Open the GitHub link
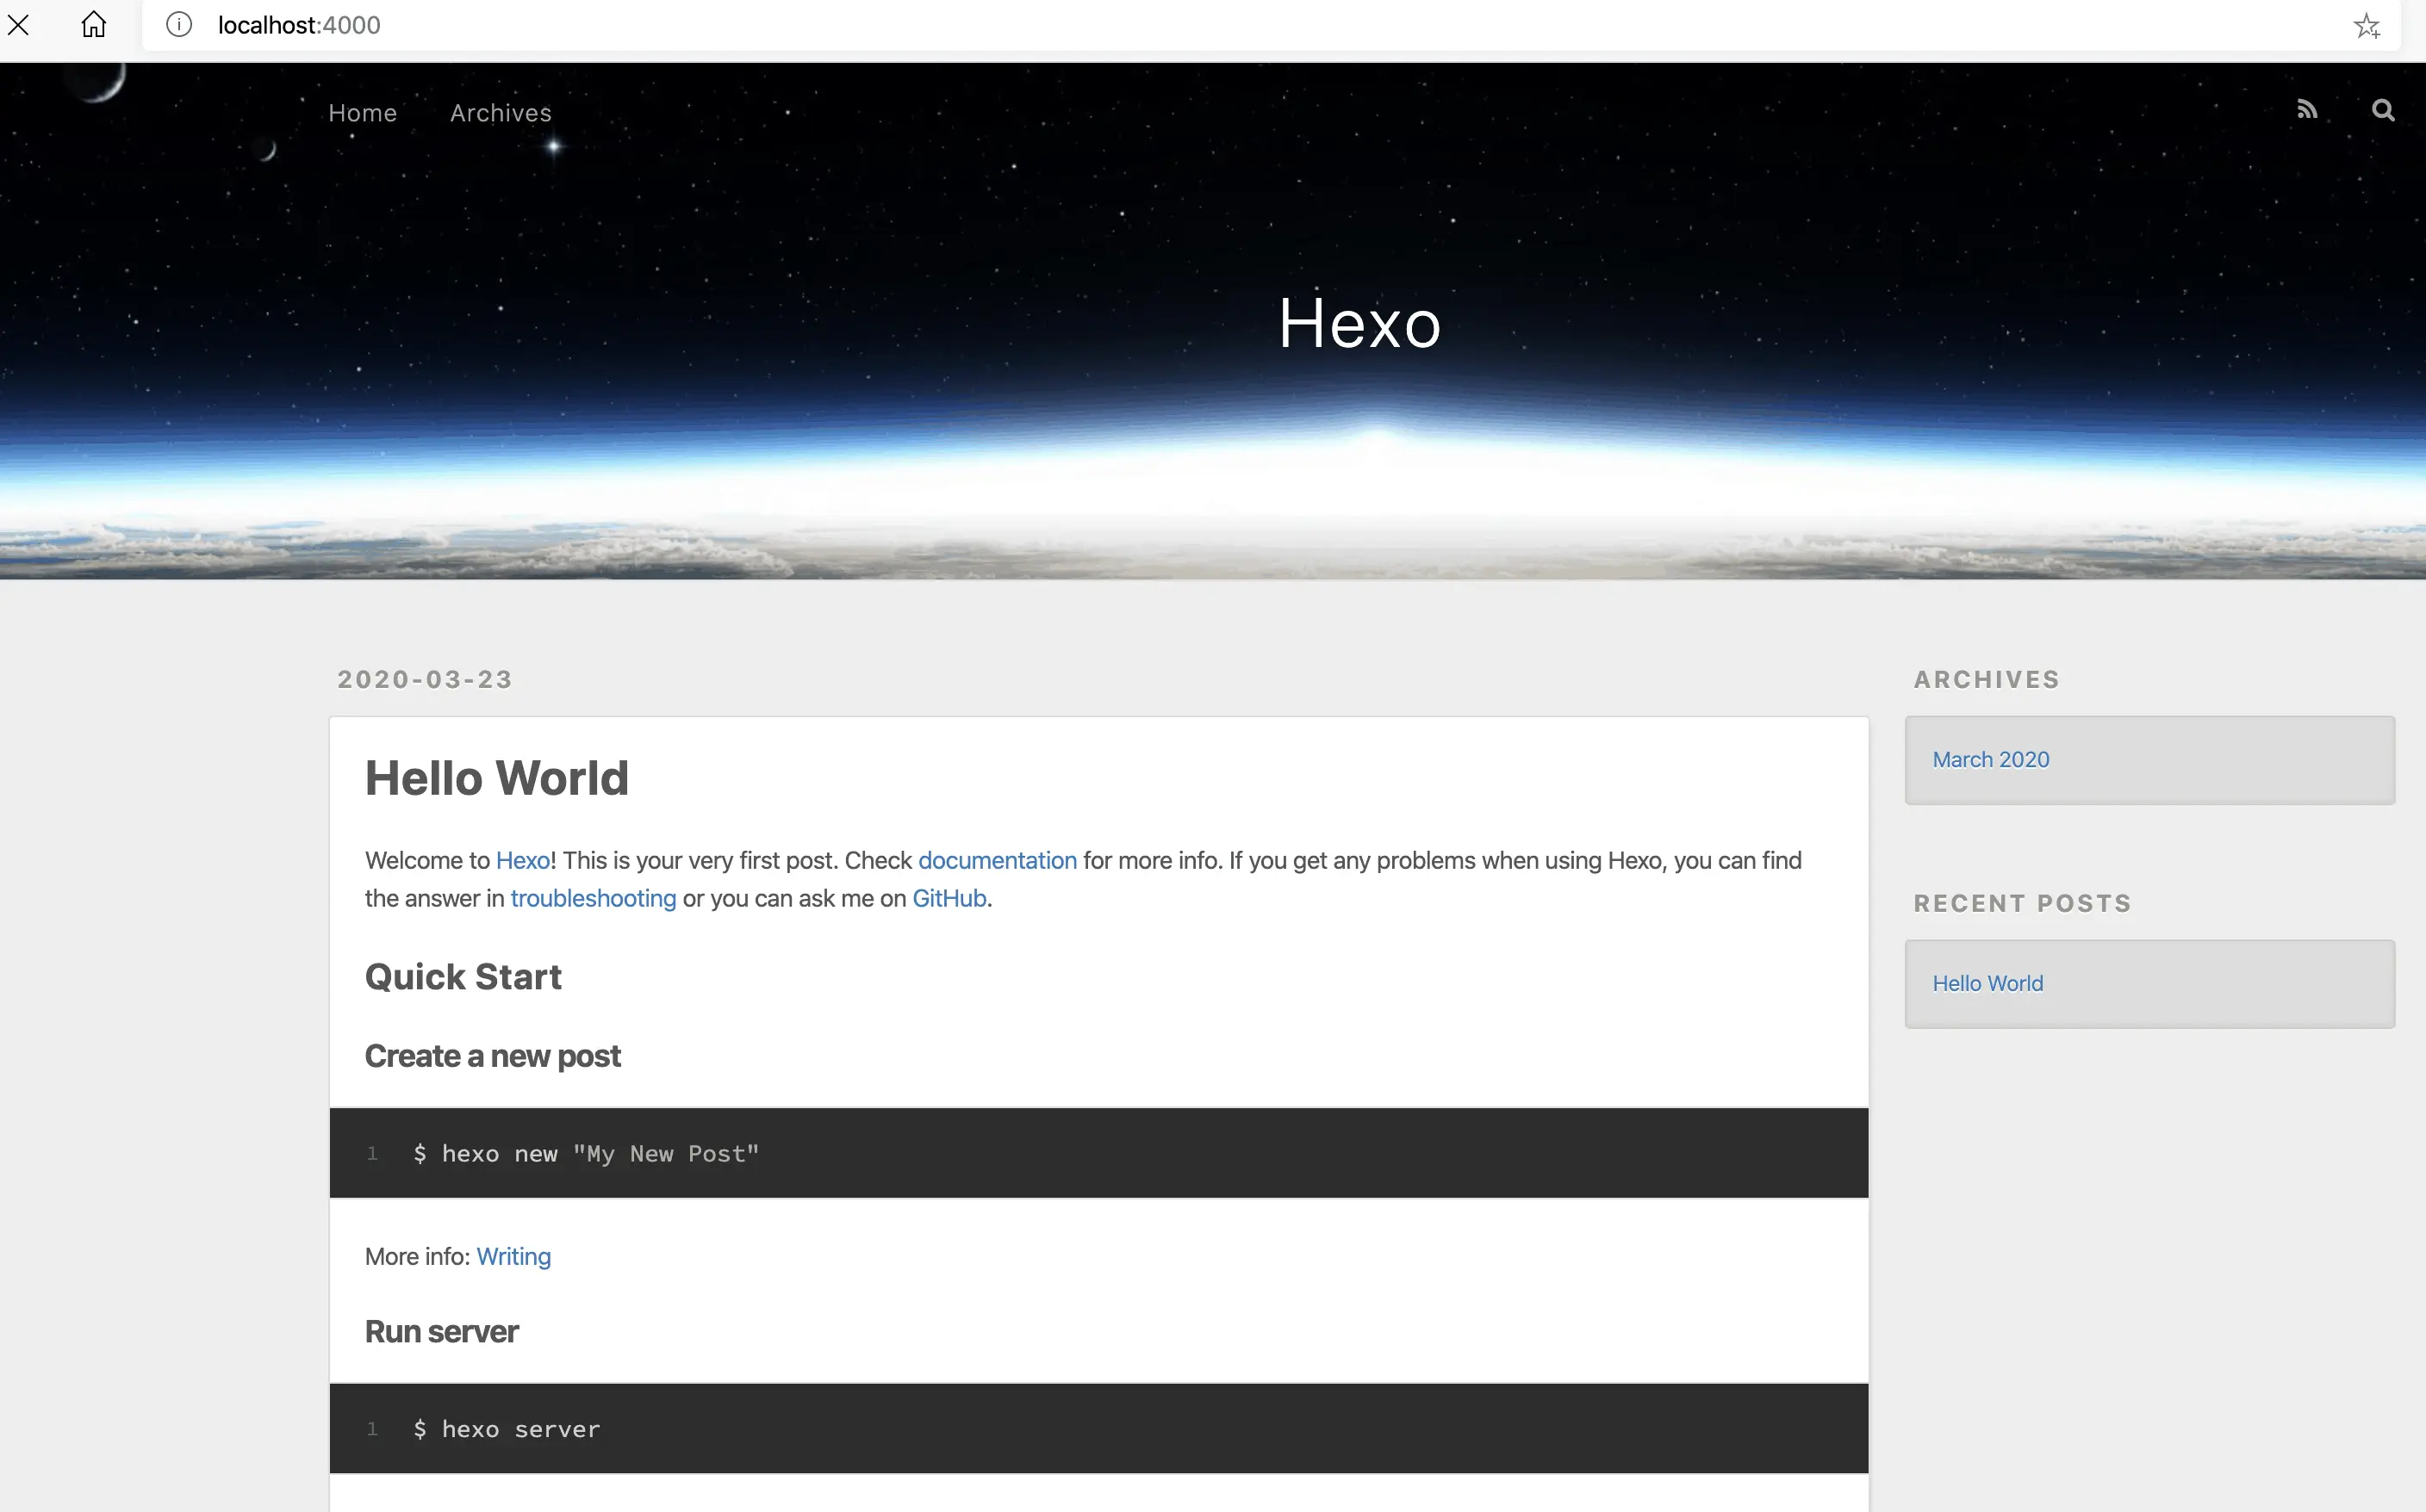The width and height of the screenshot is (2426, 1512). click(949, 898)
